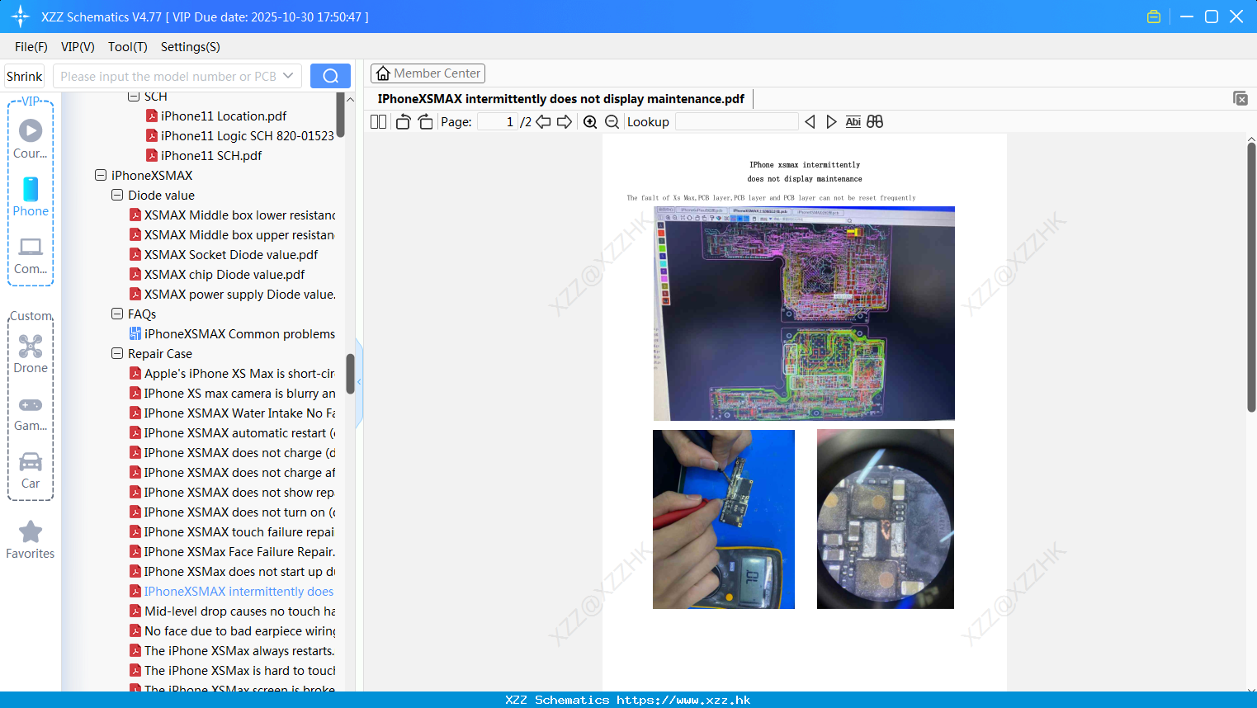The image size is (1257, 708).
Task: Select the IPhoneXSMAX intermittently does not display tab
Action: [x=561, y=99]
